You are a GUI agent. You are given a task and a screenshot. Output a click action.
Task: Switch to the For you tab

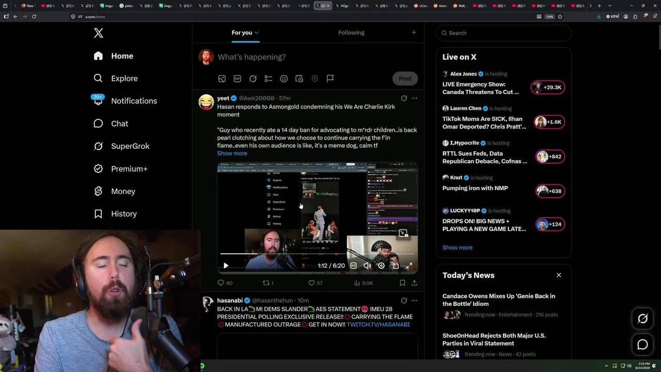tap(245, 33)
